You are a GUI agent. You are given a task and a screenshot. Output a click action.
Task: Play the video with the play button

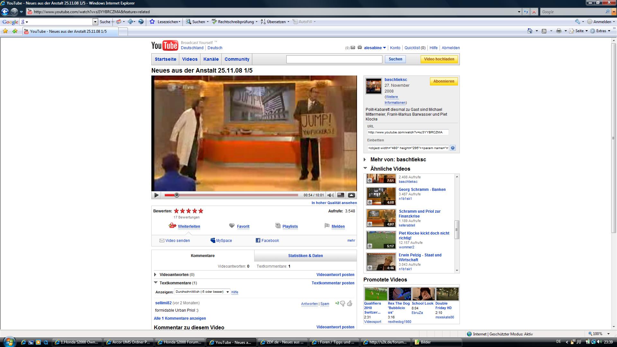(x=156, y=195)
